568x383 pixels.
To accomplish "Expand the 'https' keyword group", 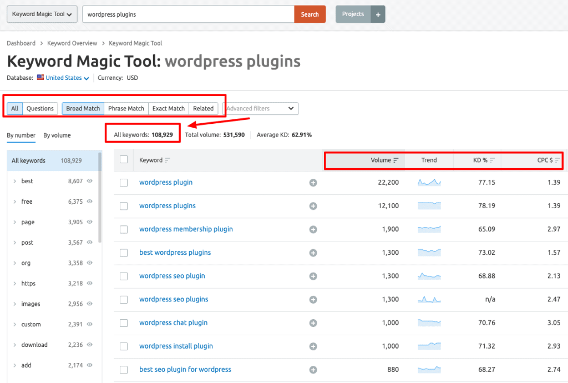I will coord(14,283).
